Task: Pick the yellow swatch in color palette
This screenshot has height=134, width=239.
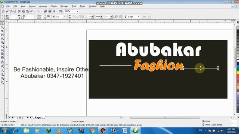Action: click(238, 73)
